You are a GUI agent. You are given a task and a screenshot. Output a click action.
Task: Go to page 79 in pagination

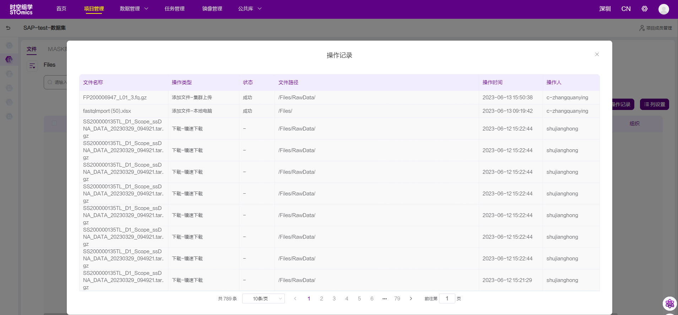tap(397, 299)
